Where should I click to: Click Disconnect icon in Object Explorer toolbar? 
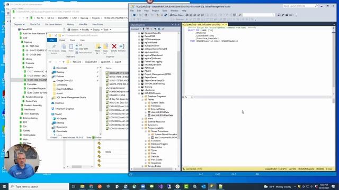[x=148, y=29]
